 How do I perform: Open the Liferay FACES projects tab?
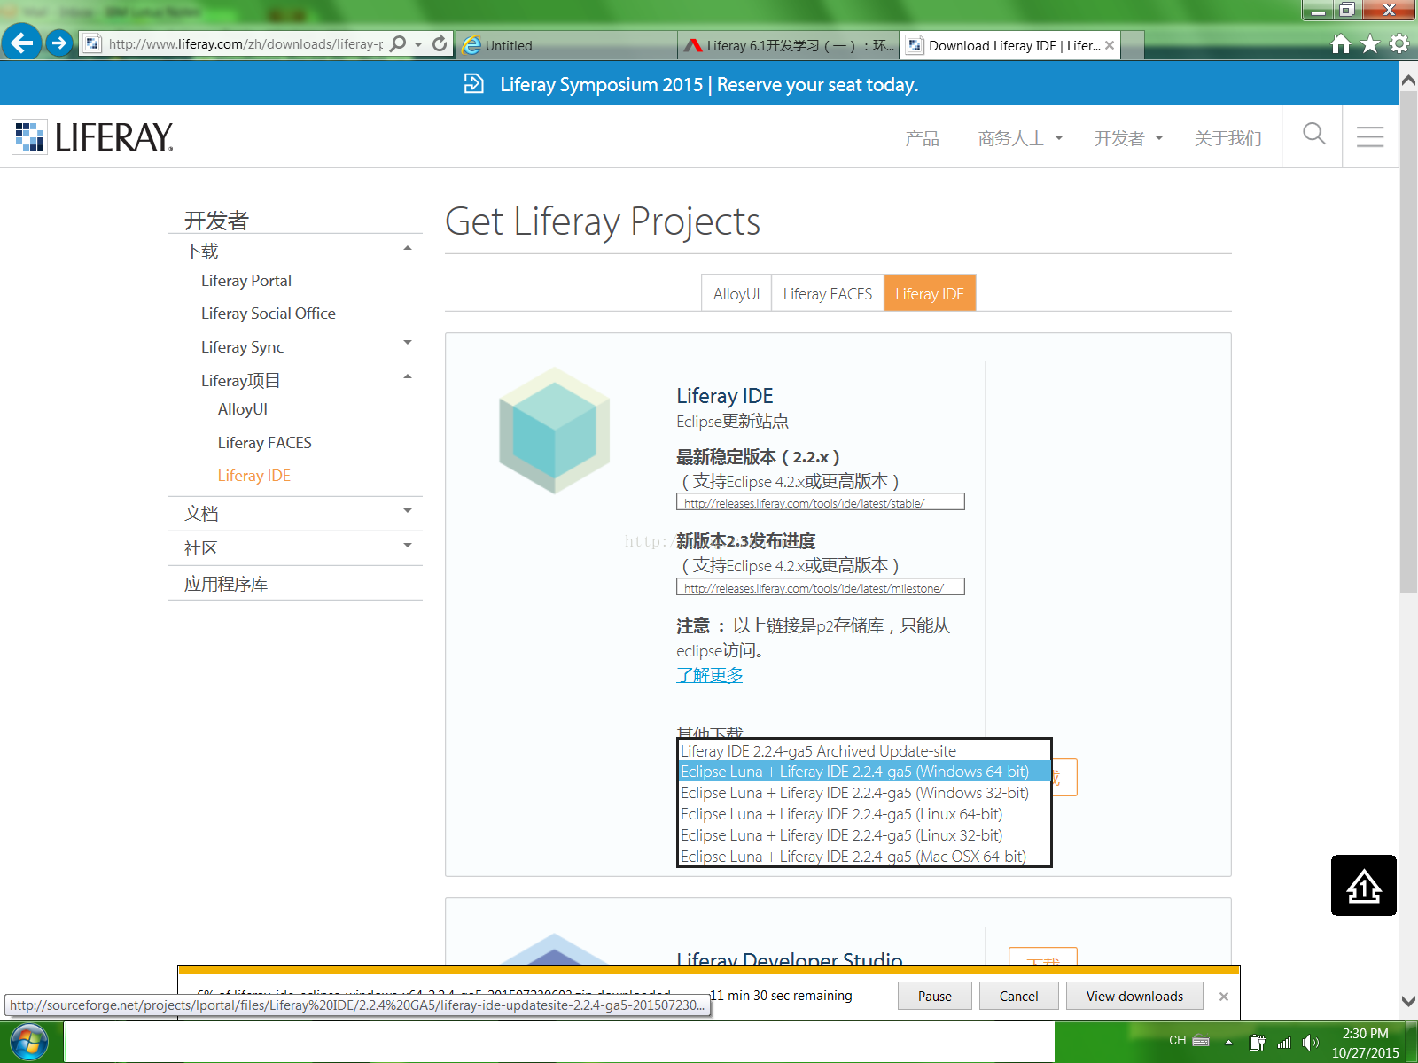coord(828,294)
